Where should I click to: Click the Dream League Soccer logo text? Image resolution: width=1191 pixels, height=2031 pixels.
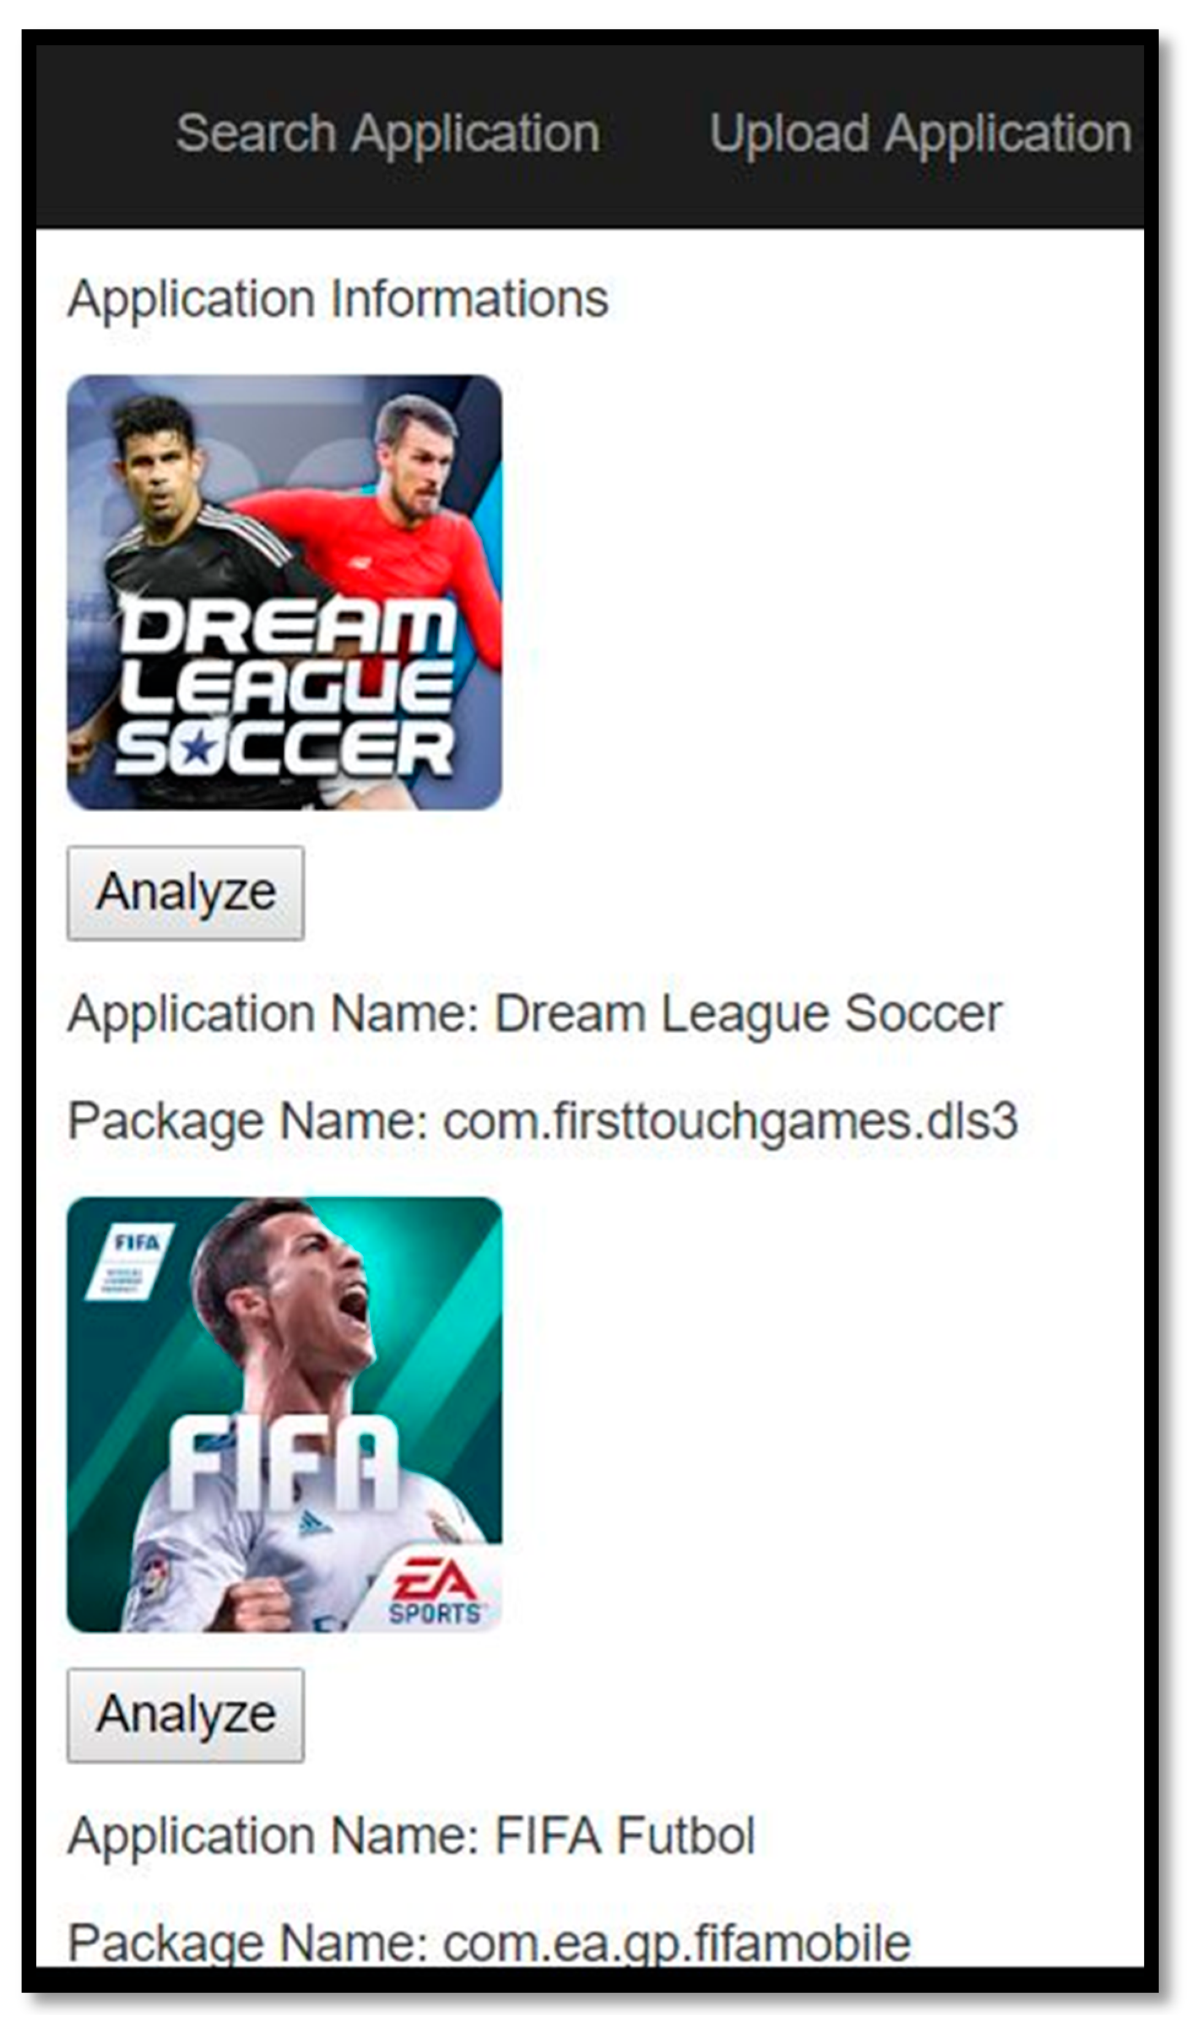tap(286, 689)
